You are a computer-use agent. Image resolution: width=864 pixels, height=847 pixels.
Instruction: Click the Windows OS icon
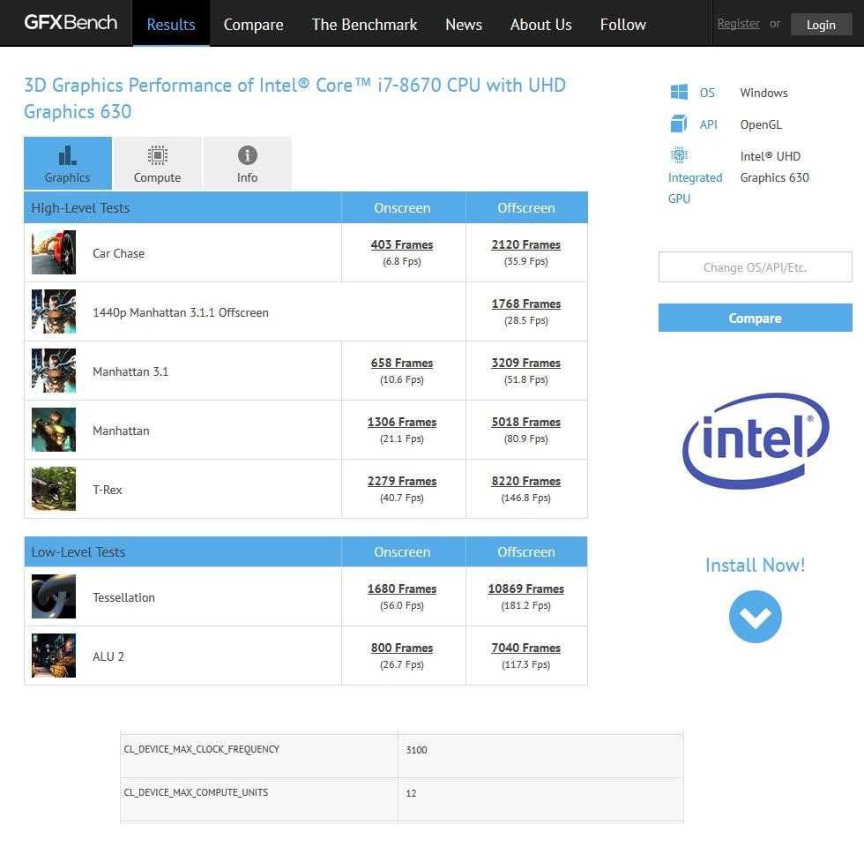(x=679, y=92)
